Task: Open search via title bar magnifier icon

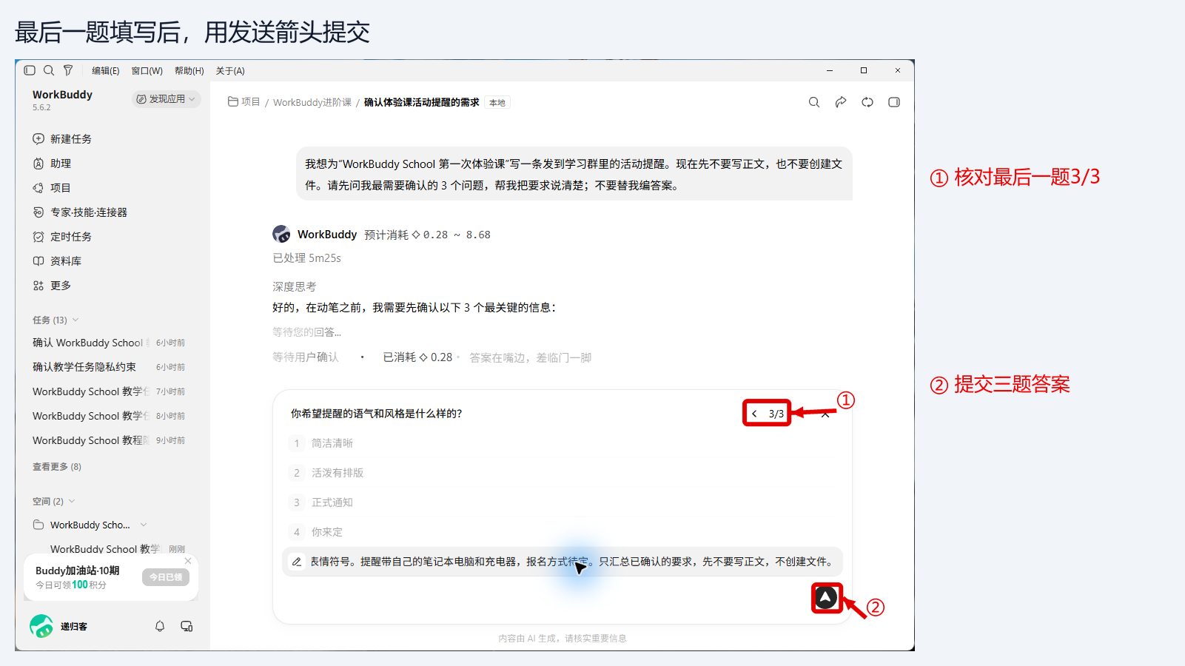Action: pos(49,70)
